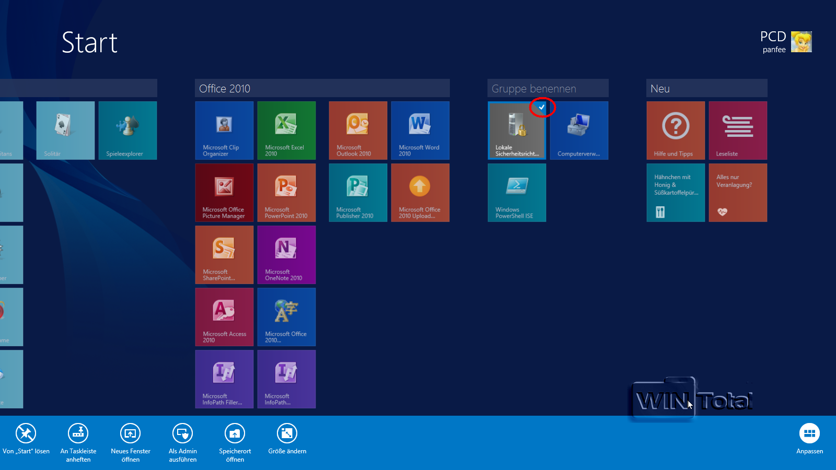Click An Taskleiste anheften button
This screenshot has height=470, width=836.
78,443
